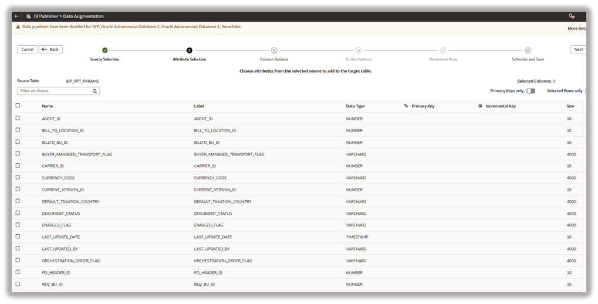This screenshot has height=304, width=598.
Task: Click the Primary Key column key icon
Action: (x=406, y=106)
